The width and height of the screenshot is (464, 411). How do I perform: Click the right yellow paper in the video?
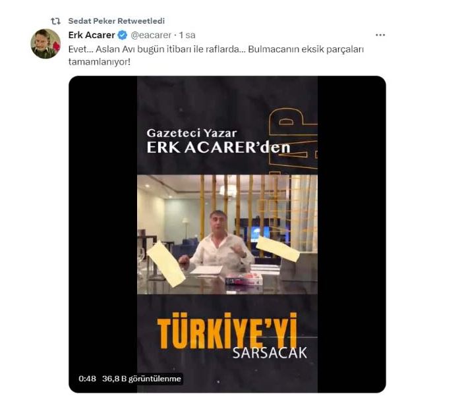coord(277,248)
